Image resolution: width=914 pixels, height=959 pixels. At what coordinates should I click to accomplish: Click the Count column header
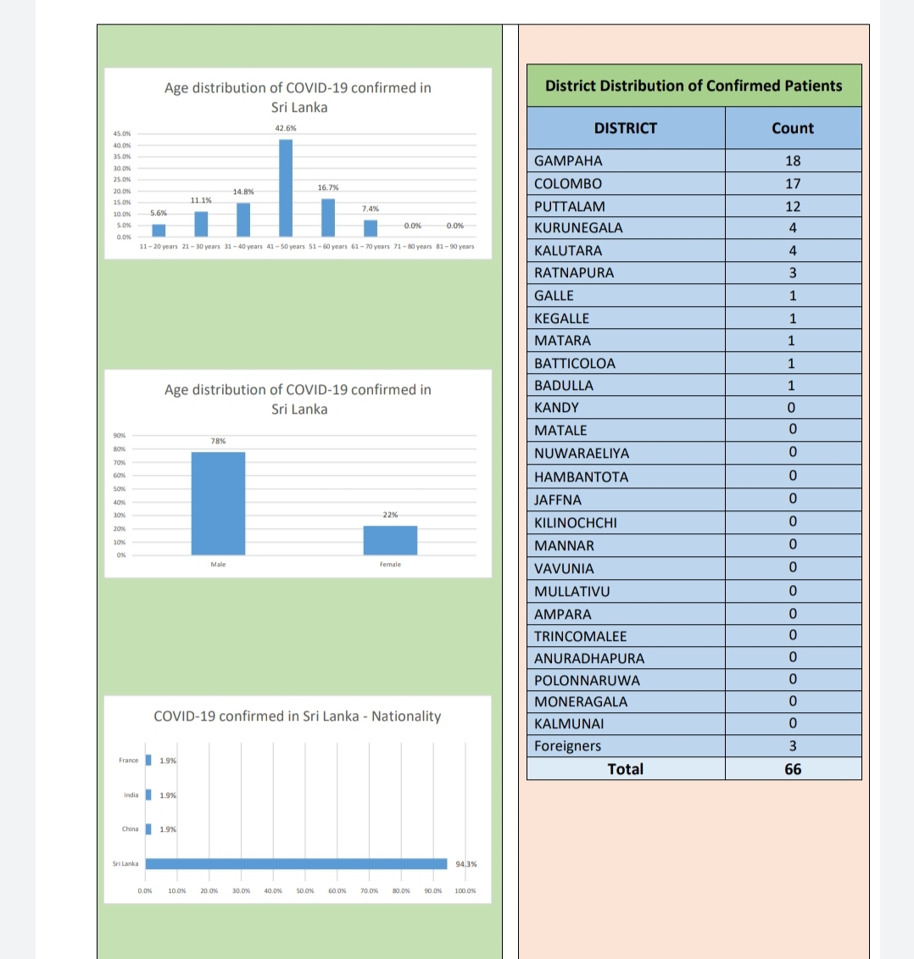(x=794, y=128)
